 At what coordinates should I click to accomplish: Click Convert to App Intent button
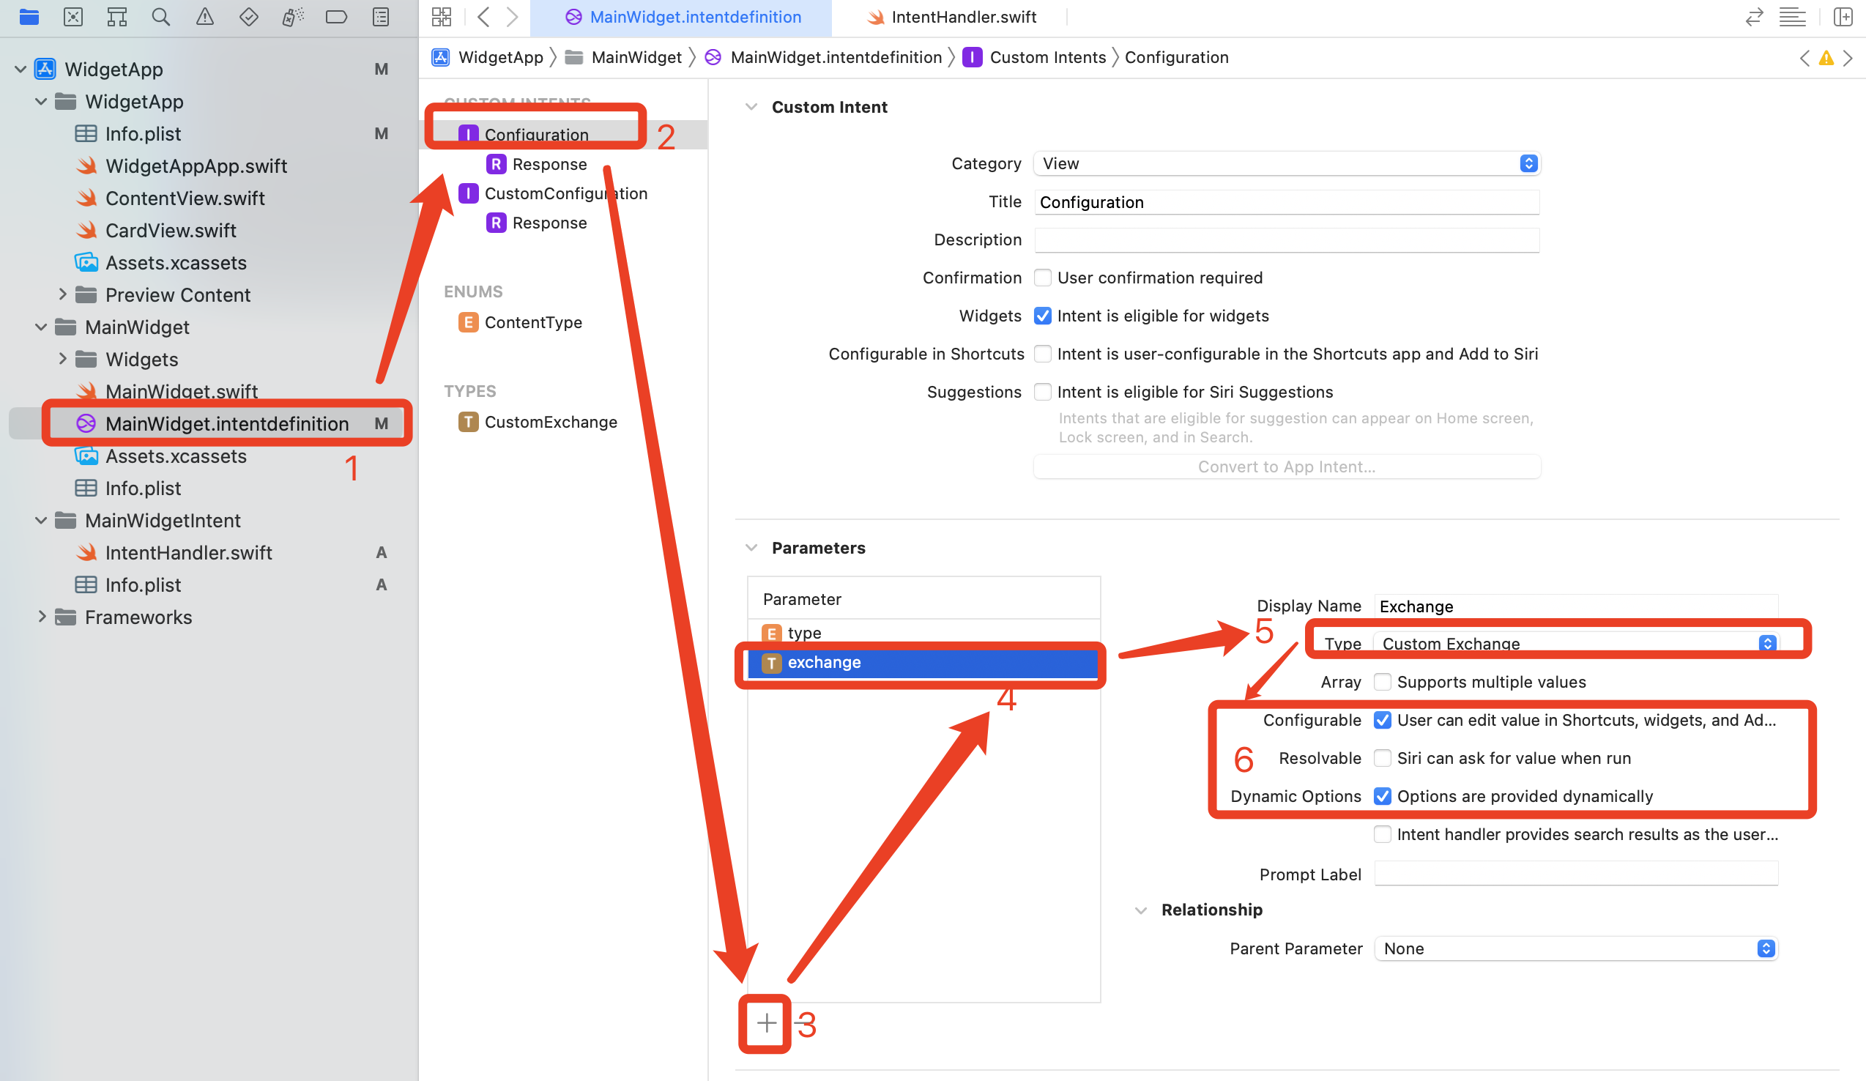1287,467
